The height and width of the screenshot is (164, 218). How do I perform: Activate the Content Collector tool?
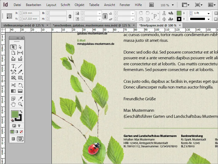click(13, 58)
